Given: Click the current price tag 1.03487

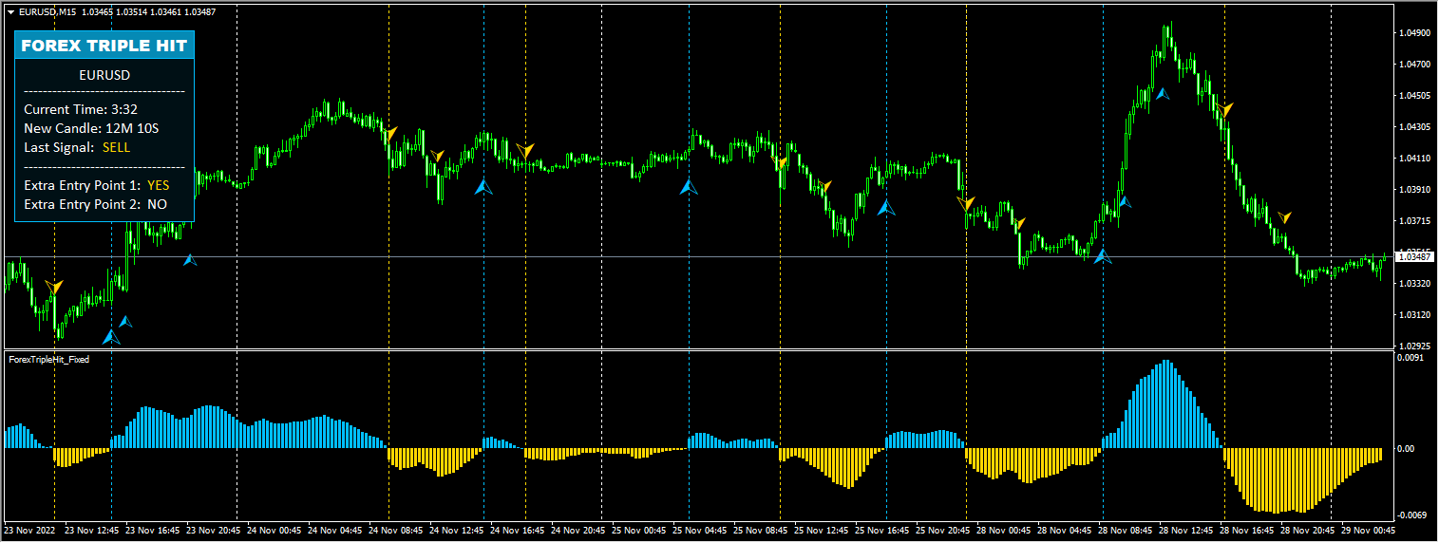Looking at the screenshot, I should 1414,257.
